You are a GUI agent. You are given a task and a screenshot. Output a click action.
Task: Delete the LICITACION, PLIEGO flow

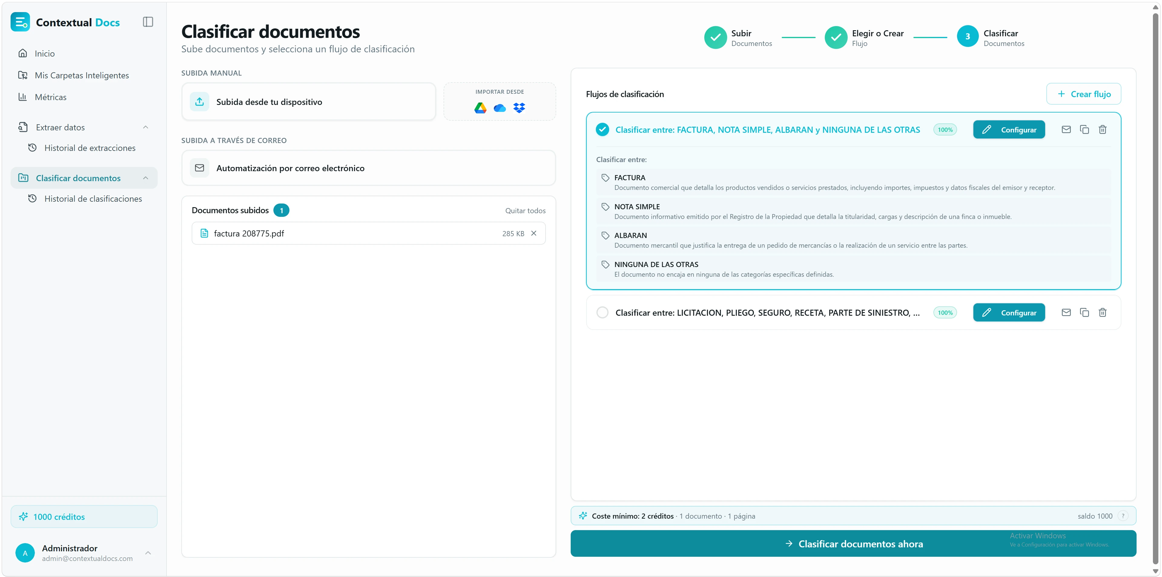[x=1103, y=313]
